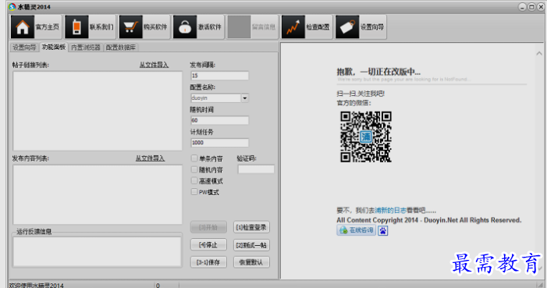
Task: Check the 高速模式 option
Action: click(x=194, y=180)
